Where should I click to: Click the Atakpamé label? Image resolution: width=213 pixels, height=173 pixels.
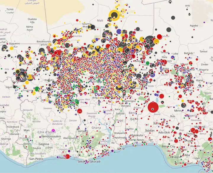pyautogui.click(x=120, y=133)
